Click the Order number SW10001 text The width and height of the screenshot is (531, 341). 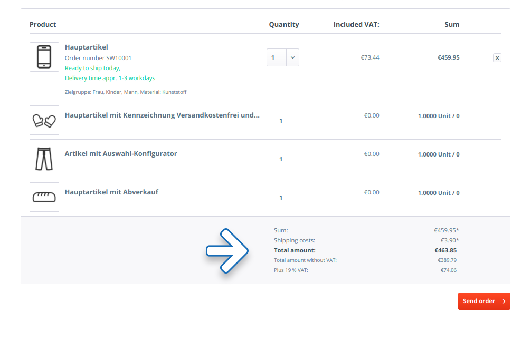tap(98, 58)
